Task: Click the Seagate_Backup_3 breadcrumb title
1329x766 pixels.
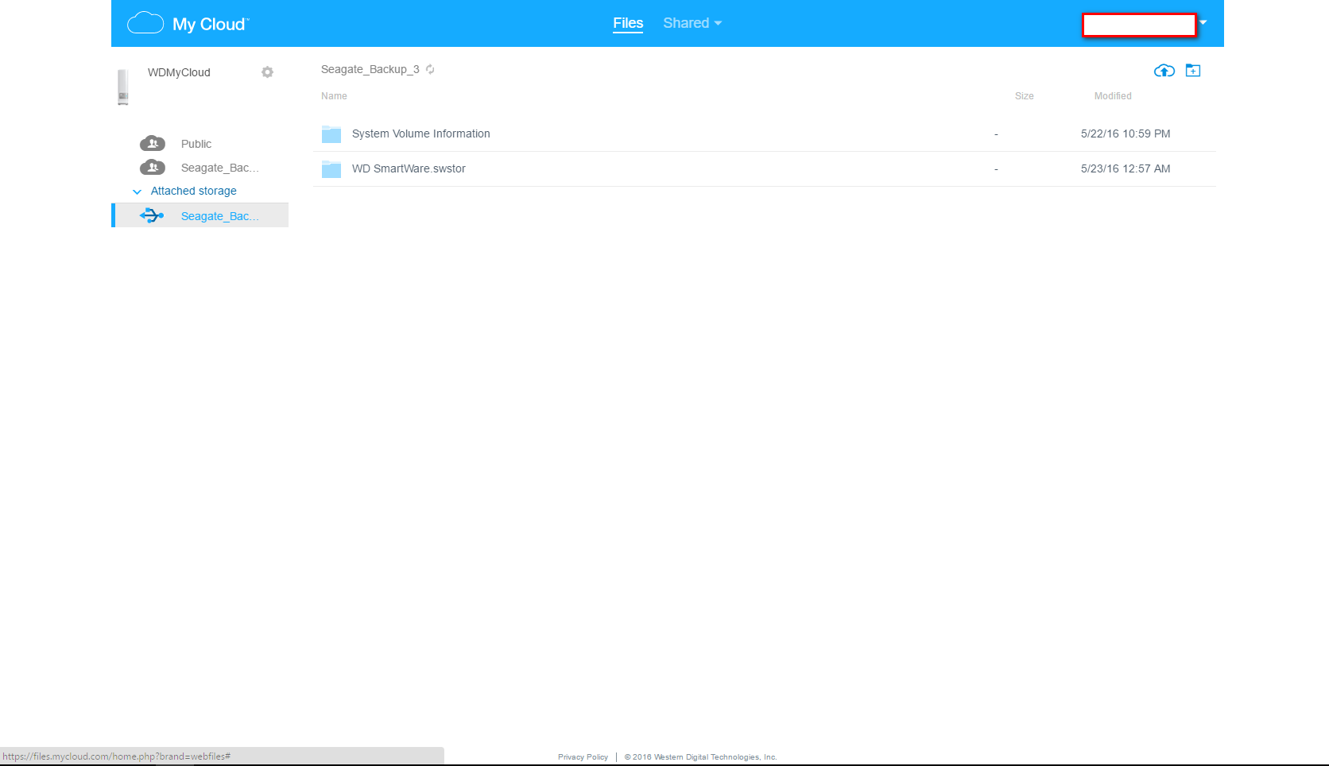Action: tap(370, 69)
